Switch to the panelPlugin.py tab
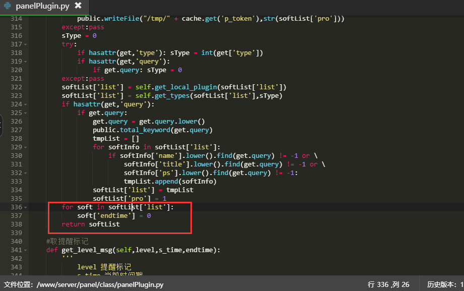This screenshot has height=291, width=464. point(42,6)
